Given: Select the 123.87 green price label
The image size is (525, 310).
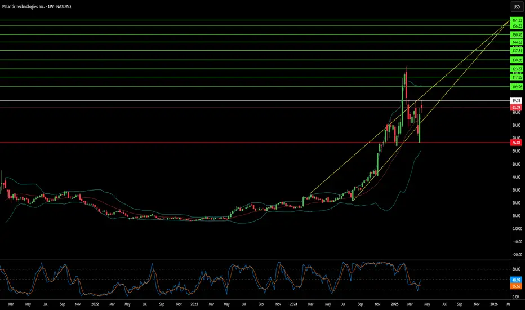Looking at the screenshot, I should (517, 69).
